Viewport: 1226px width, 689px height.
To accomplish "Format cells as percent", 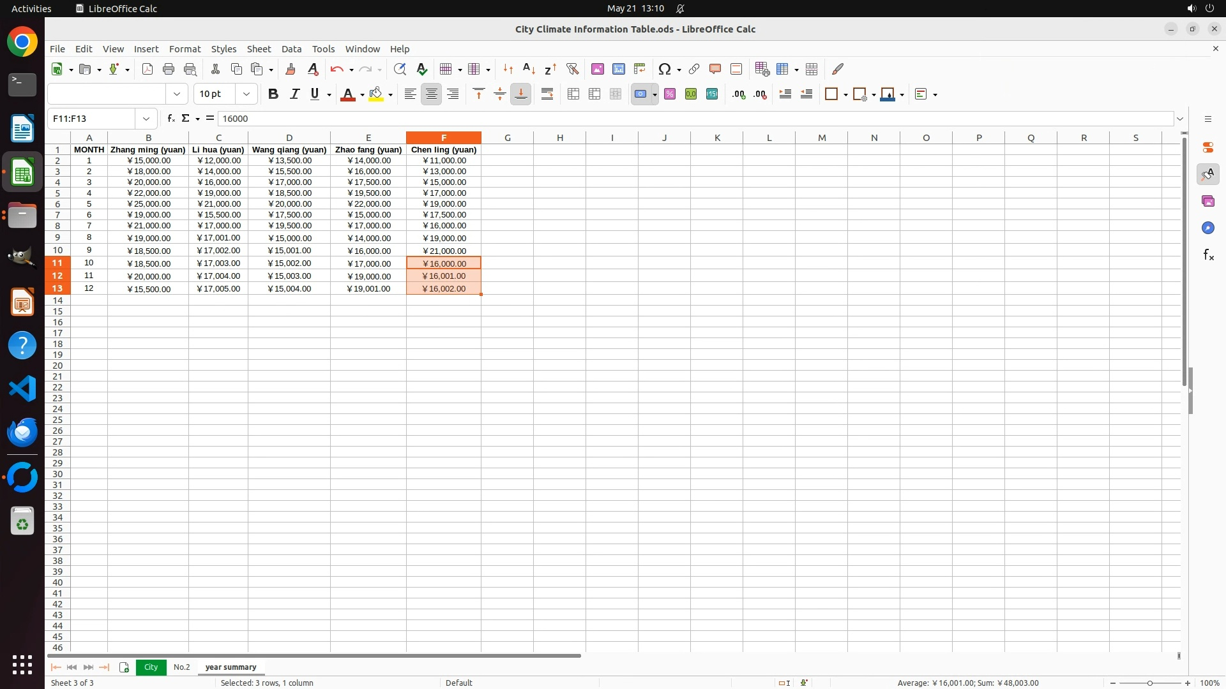I will (x=670, y=94).
